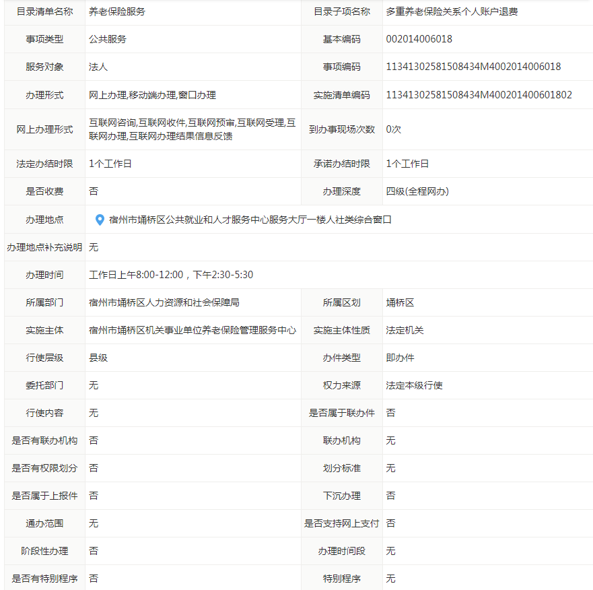This screenshot has height=590, width=593.
Task: Click the 网上办理,移动端办理,窗口办理 handling form text
Action: [x=152, y=95]
